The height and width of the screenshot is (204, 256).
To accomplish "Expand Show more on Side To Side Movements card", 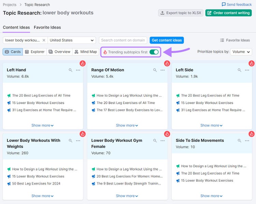I will (x=211, y=196).
